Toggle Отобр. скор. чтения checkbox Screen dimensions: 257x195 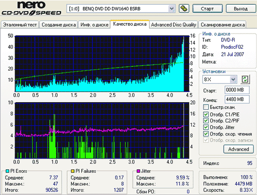tap(206, 134)
